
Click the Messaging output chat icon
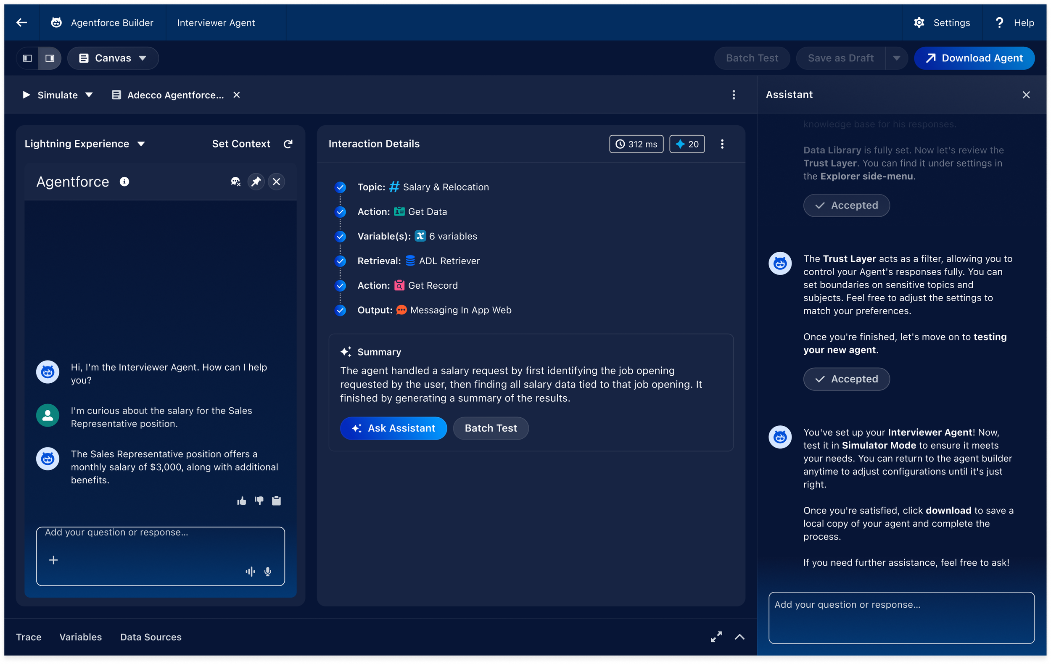(x=401, y=310)
